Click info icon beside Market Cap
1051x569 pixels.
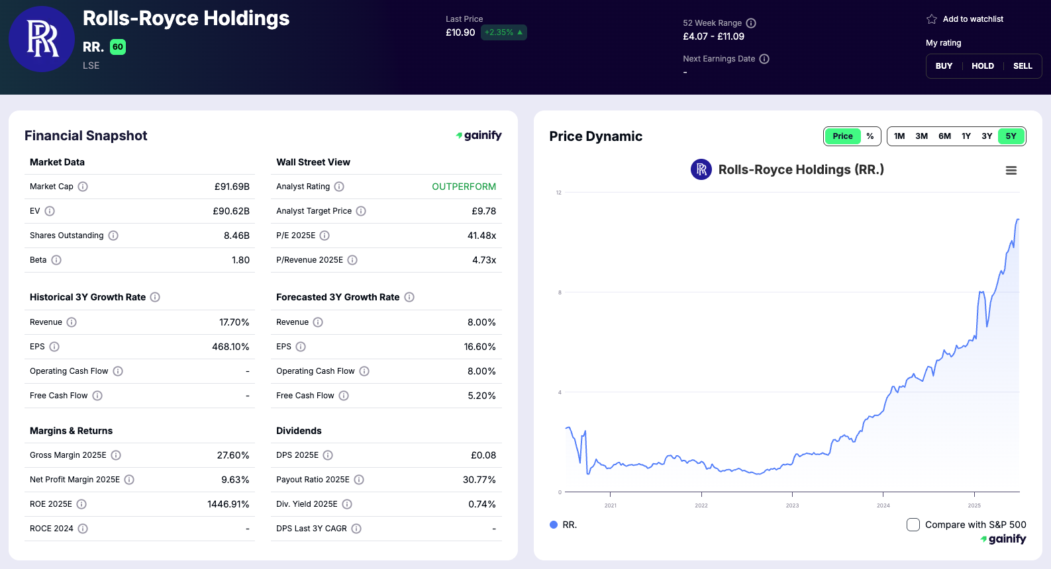click(83, 187)
